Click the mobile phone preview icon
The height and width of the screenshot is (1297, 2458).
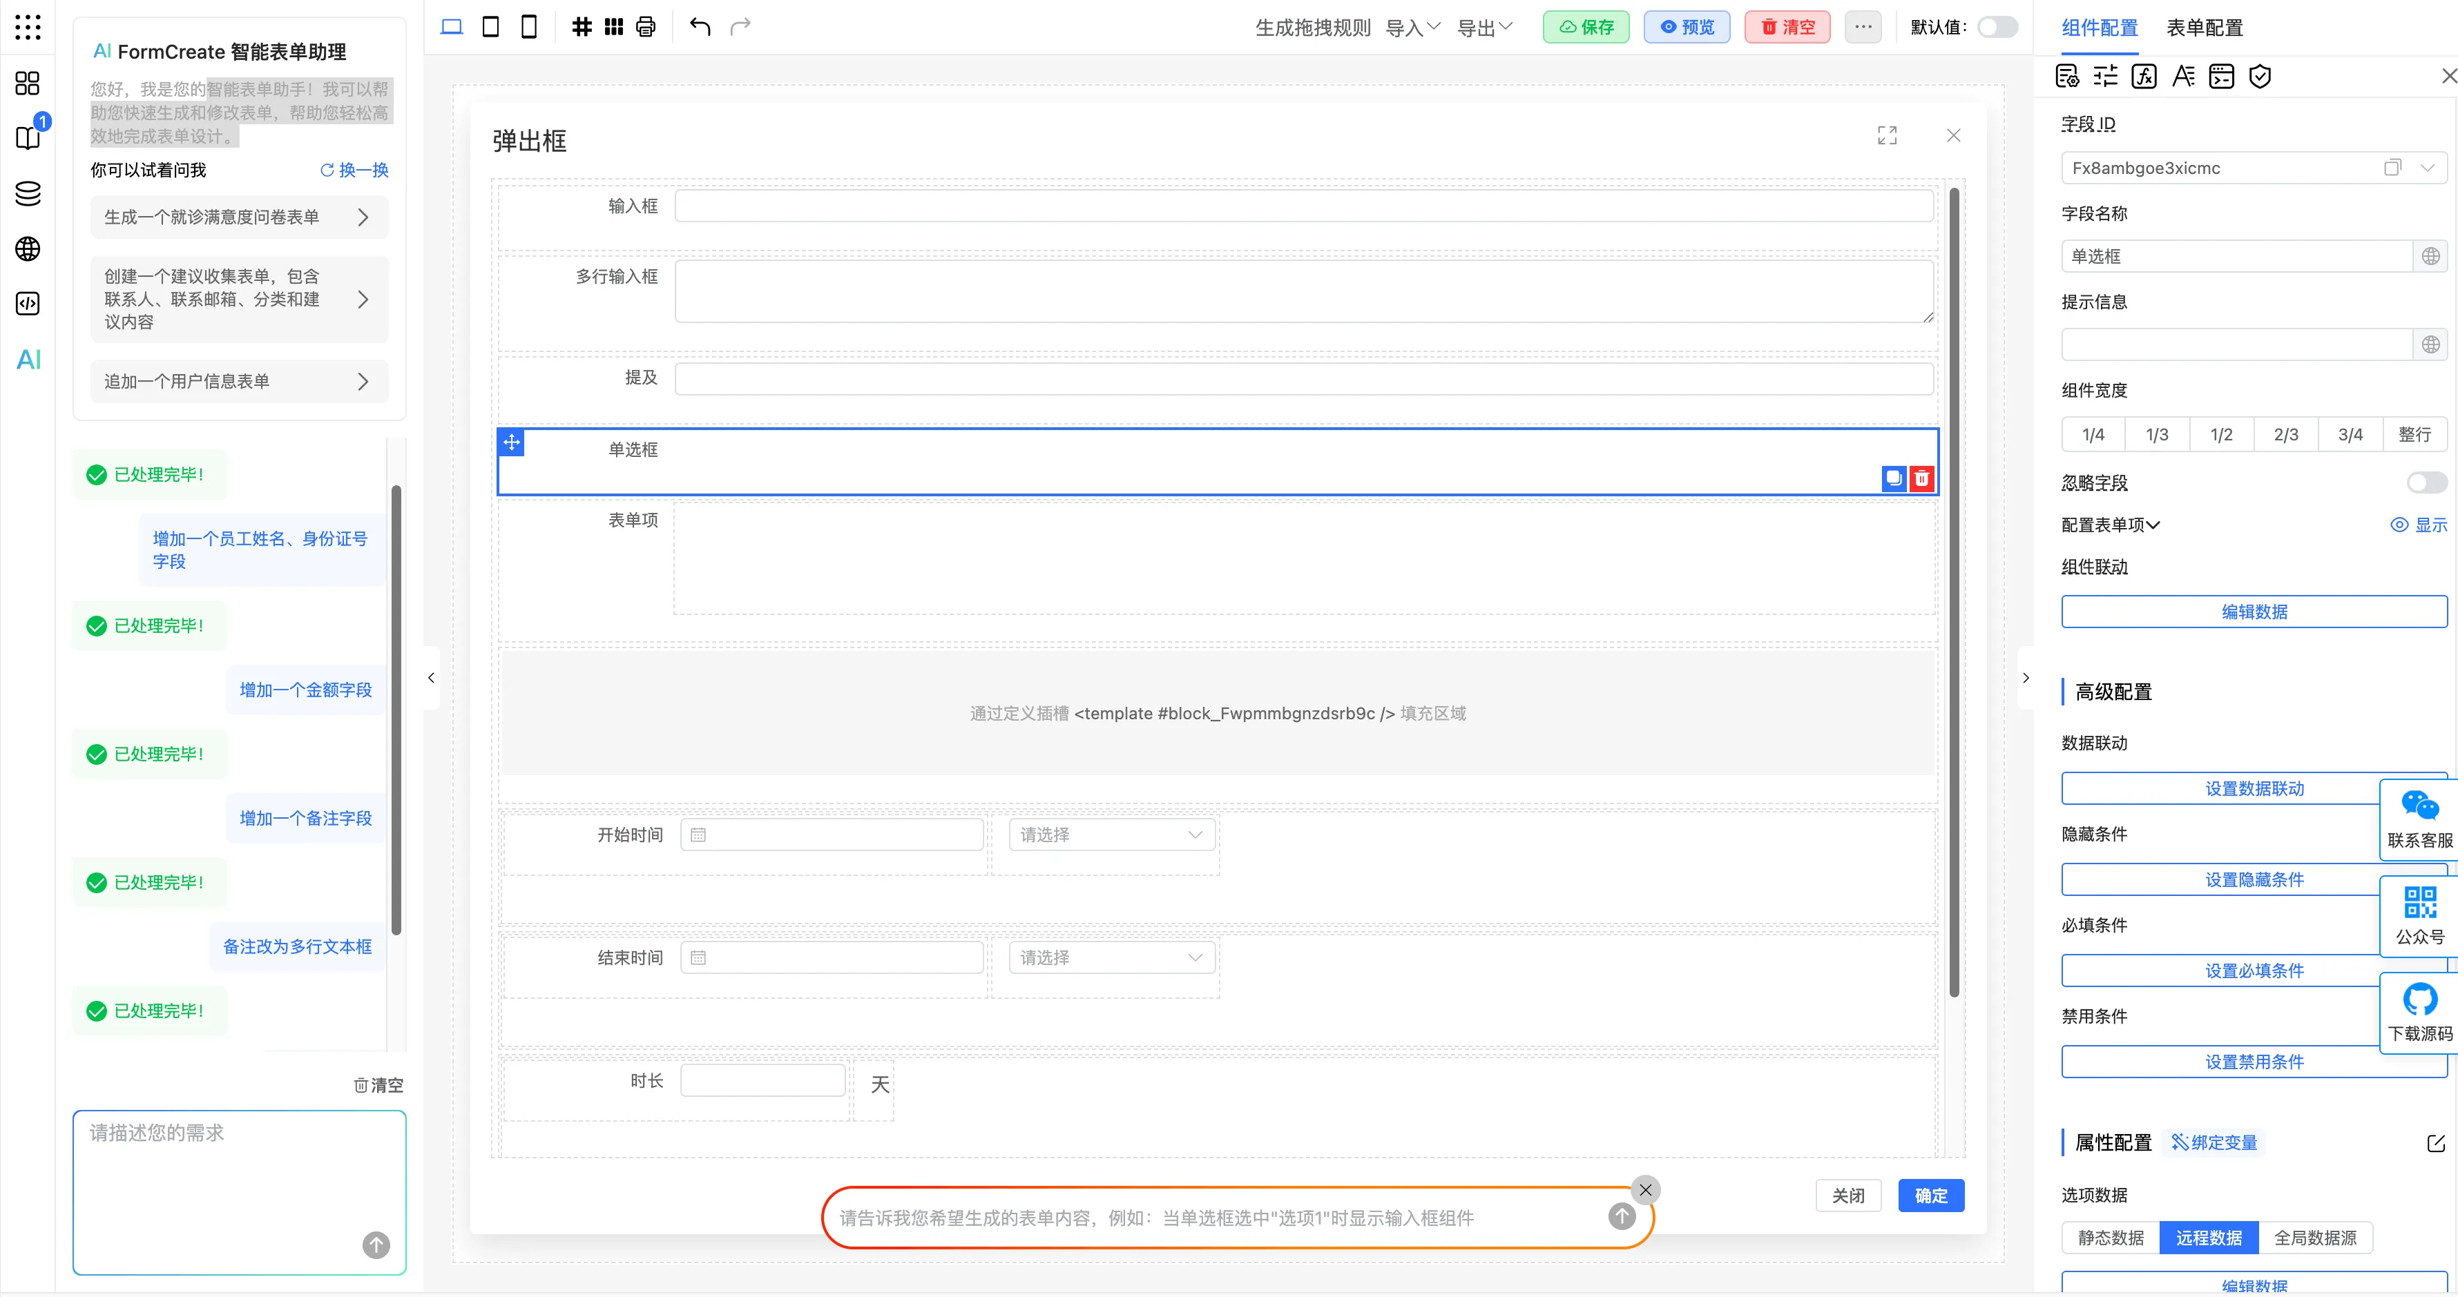[528, 27]
